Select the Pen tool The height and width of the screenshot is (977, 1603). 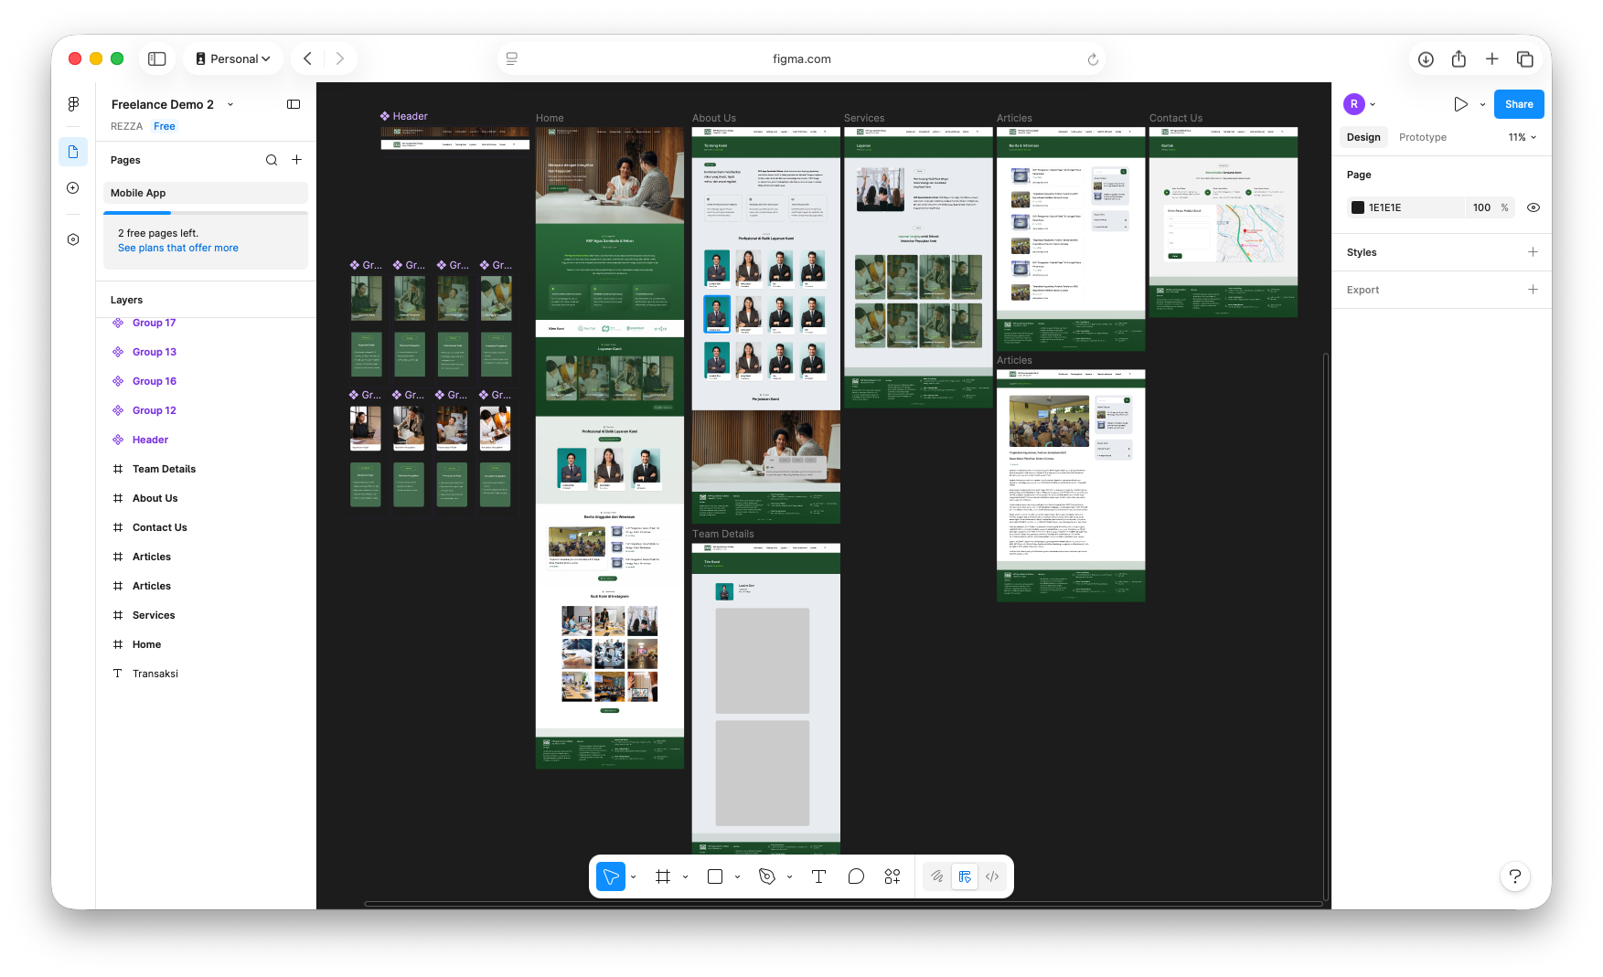click(767, 876)
